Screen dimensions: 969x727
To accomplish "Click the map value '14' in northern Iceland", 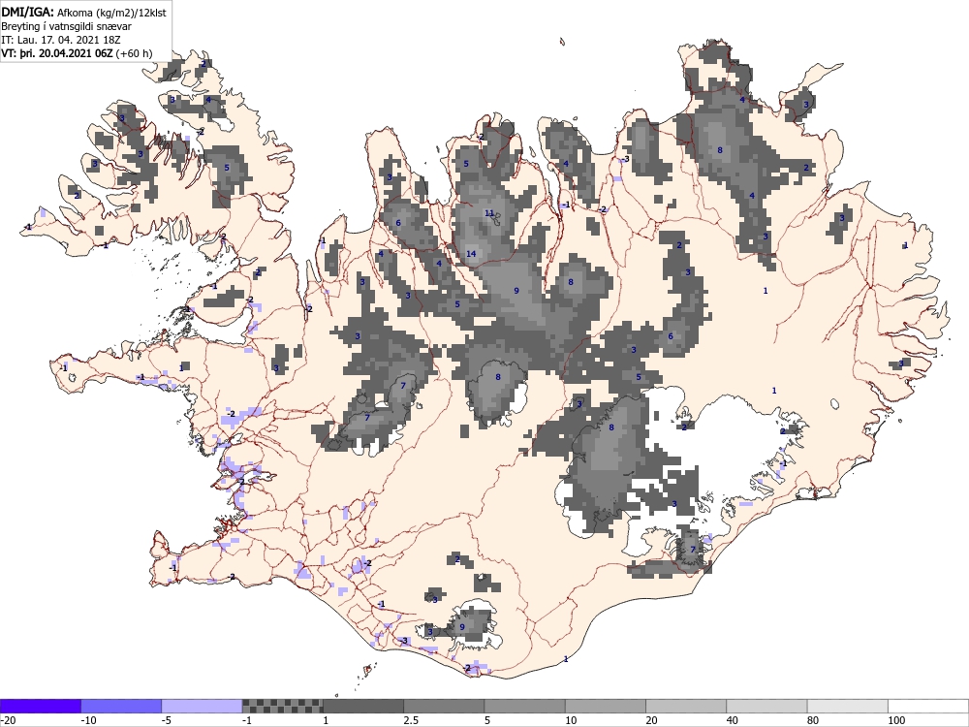I will click(471, 253).
